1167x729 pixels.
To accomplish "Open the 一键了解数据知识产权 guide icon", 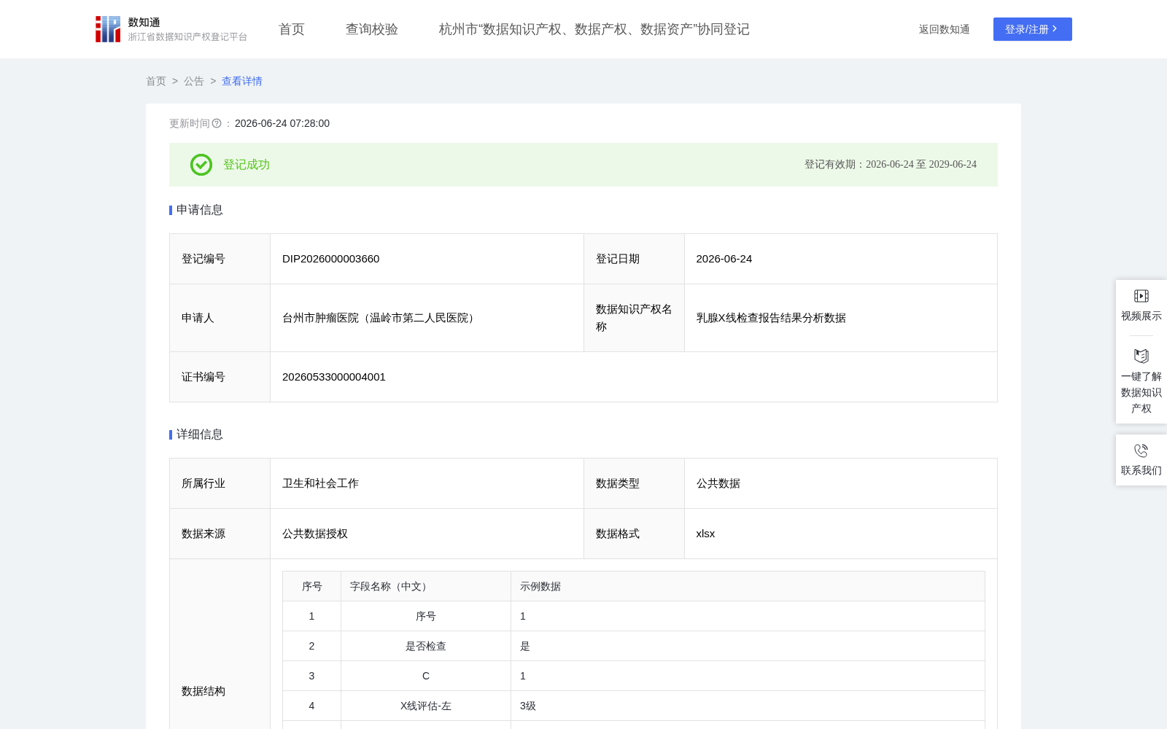I will (x=1141, y=356).
